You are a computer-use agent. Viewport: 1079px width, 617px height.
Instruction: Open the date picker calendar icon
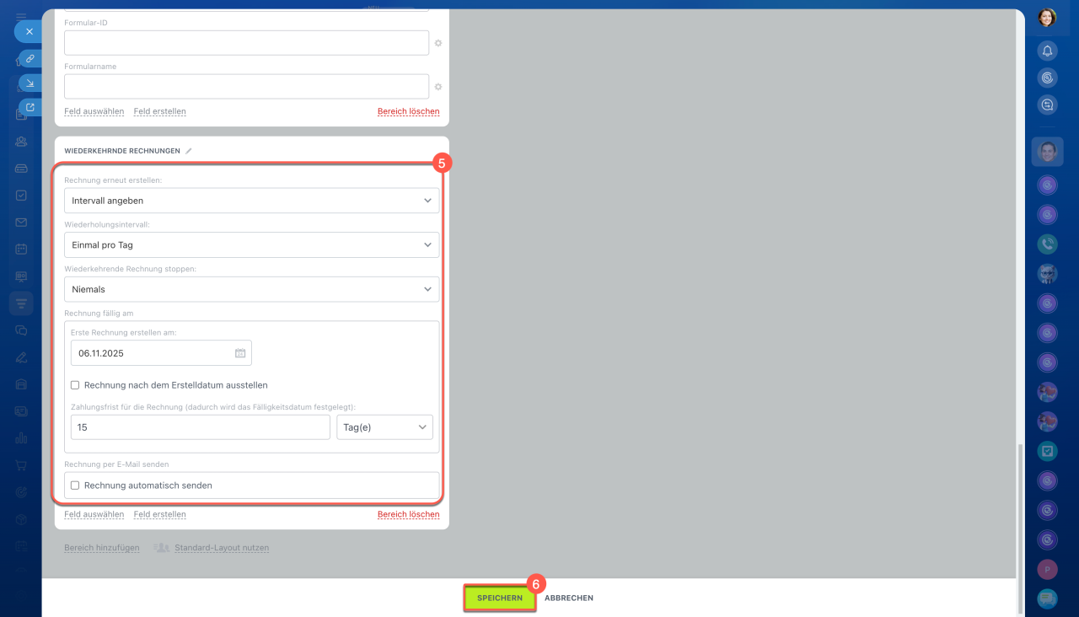[x=240, y=353]
